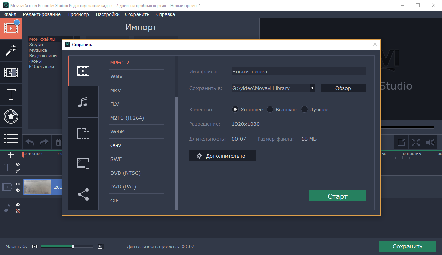Click the preview volume speaker icon
The height and width of the screenshot is (255, 442).
pyautogui.click(x=430, y=142)
